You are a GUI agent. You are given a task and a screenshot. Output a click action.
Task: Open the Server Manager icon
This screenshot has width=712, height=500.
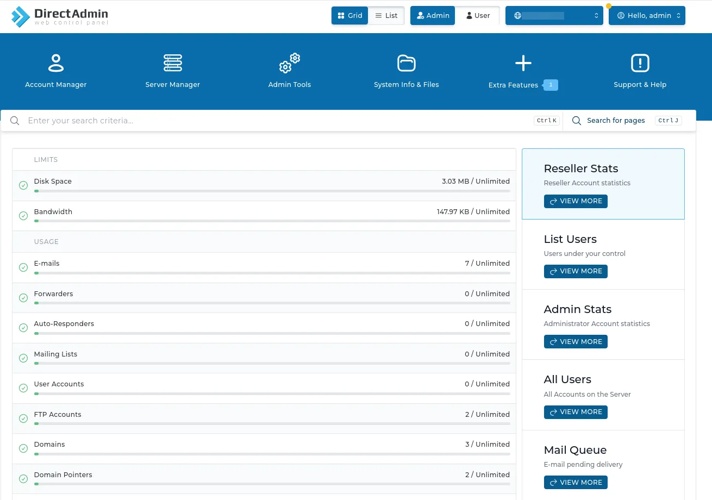point(172,63)
